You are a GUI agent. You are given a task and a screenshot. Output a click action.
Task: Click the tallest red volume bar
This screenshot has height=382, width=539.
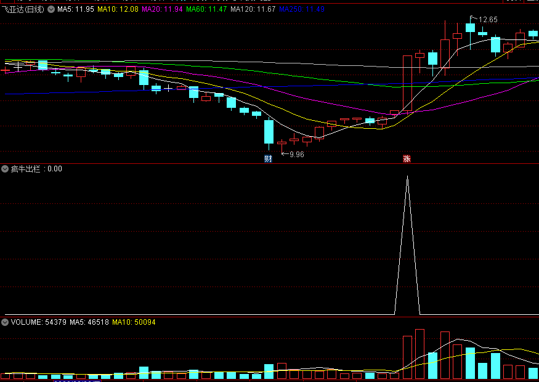[419, 354]
